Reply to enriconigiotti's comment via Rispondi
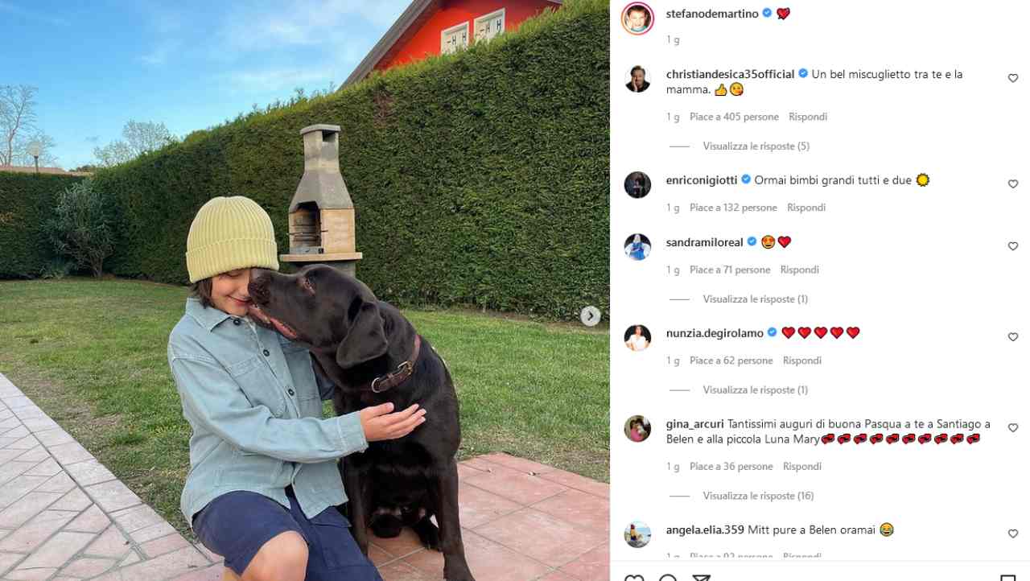 coord(806,208)
